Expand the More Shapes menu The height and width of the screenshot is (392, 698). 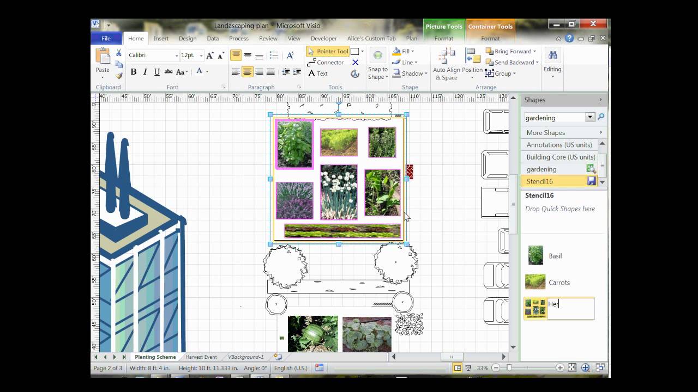(564, 132)
